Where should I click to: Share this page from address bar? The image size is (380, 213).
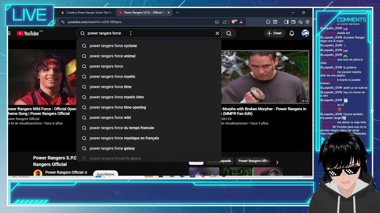[x=225, y=22]
